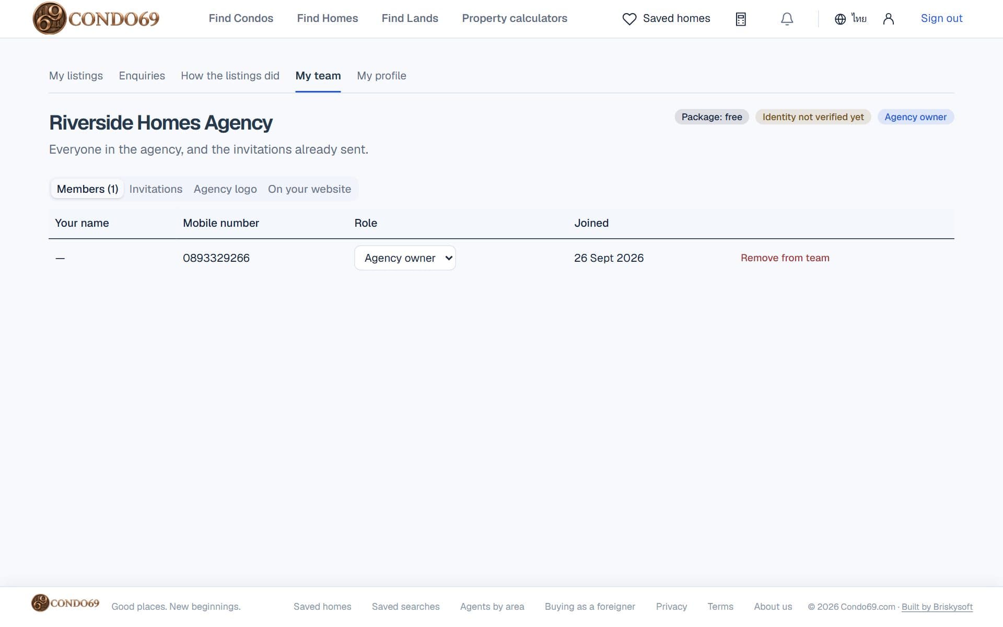Screen dimensions: 1003x627
Task: Open the Terms footer link
Action: pyautogui.click(x=720, y=607)
